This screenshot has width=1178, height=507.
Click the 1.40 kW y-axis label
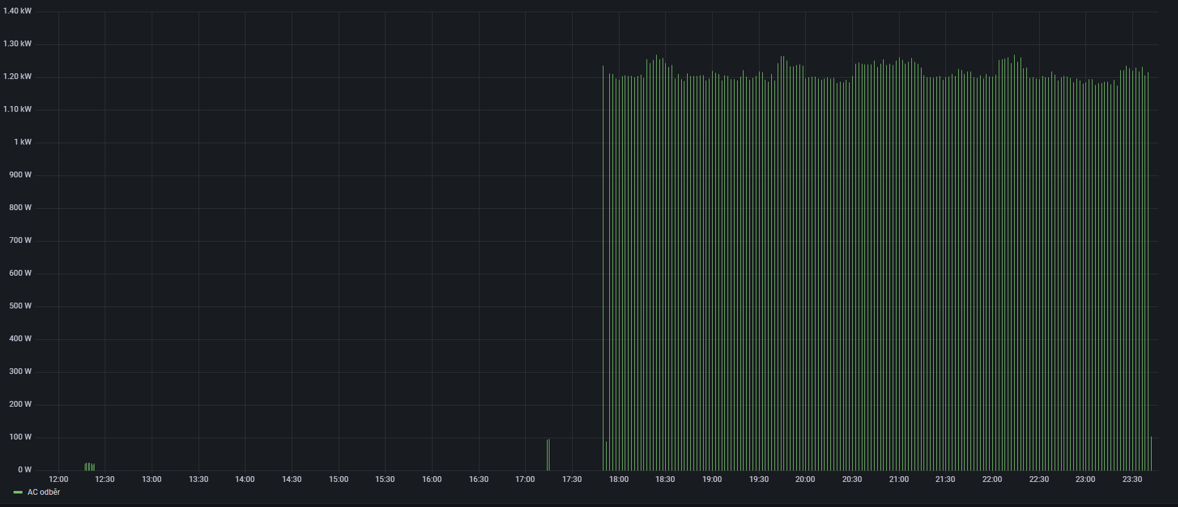(17, 12)
